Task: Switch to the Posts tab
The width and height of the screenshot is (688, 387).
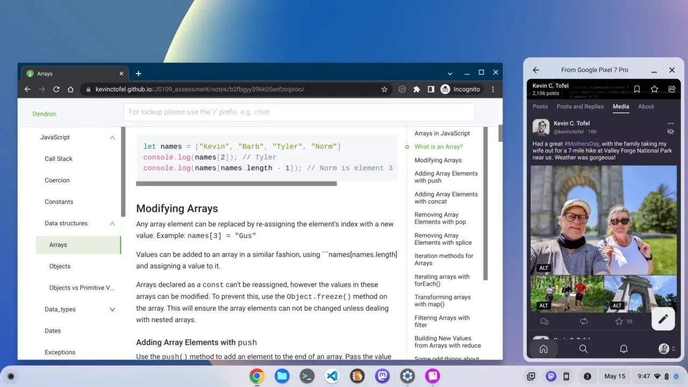Action: click(540, 106)
